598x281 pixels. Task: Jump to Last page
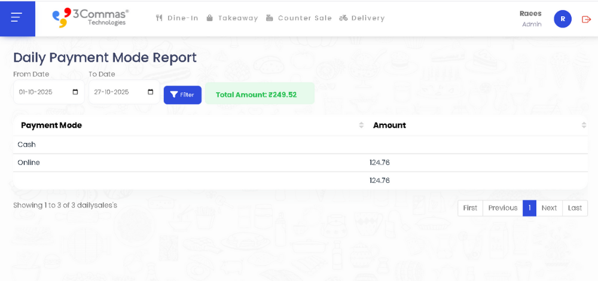pos(575,208)
